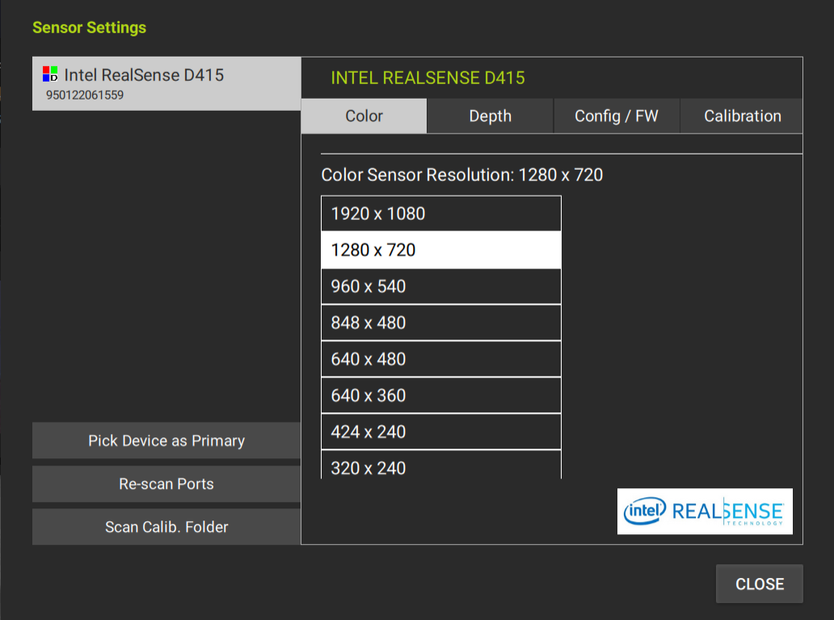Viewport: 834px width, 620px height.
Task: Click the device serial number 950122061559
Action: (85, 95)
